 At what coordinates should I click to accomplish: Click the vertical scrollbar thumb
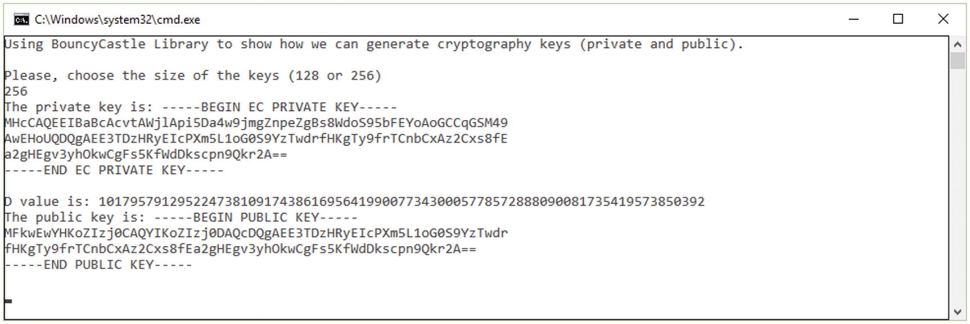pos(958,61)
